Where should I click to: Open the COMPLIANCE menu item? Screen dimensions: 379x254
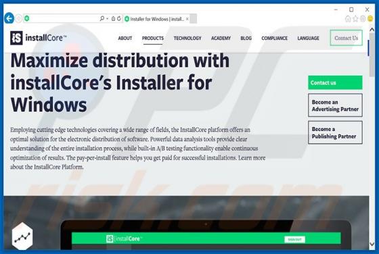[x=274, y=38]
